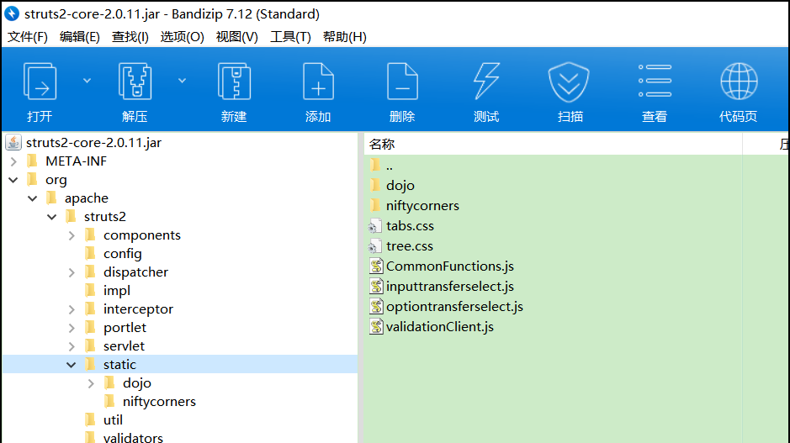Select the impl folder in the tree
Image resolution: width=790 pixels, height=443 pixels.
[117, 291]
